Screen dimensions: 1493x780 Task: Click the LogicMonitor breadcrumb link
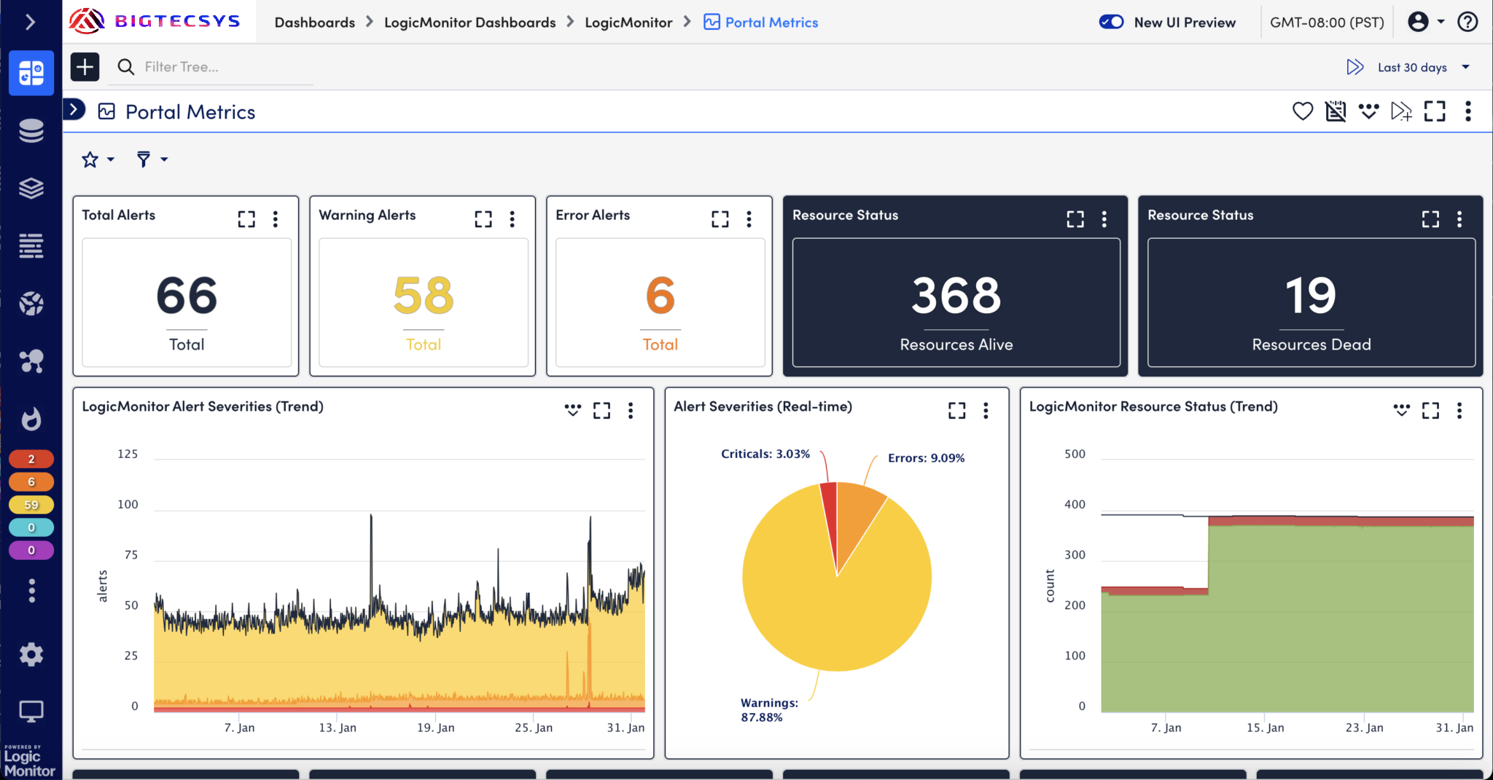coord(628,23)
